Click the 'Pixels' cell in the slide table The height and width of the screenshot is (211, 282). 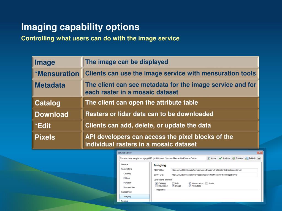[57, 140]
